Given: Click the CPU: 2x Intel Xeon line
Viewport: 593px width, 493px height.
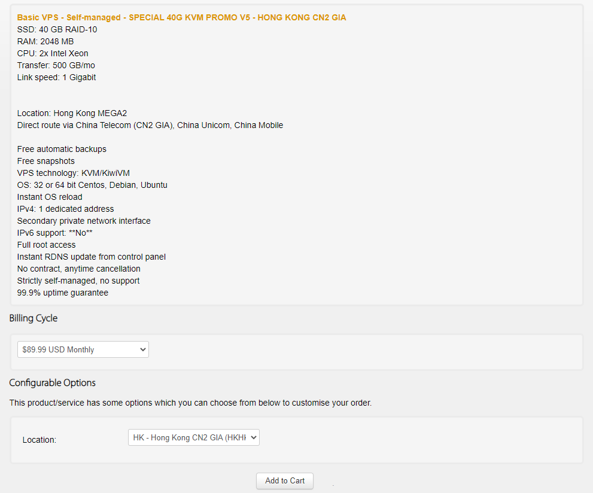Looking at the screenshot, I should pos(53,53).
